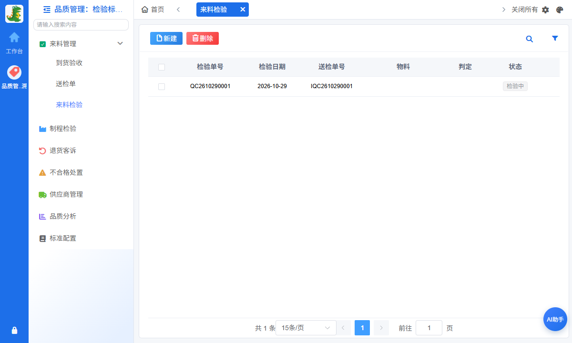Click the 品质管理：检验标 title text
Image resolution: width=572 pixels, height=343 pixels.
88,9
